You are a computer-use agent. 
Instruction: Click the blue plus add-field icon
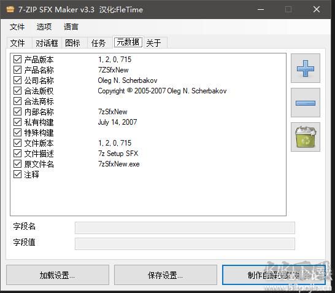(306, 68)
